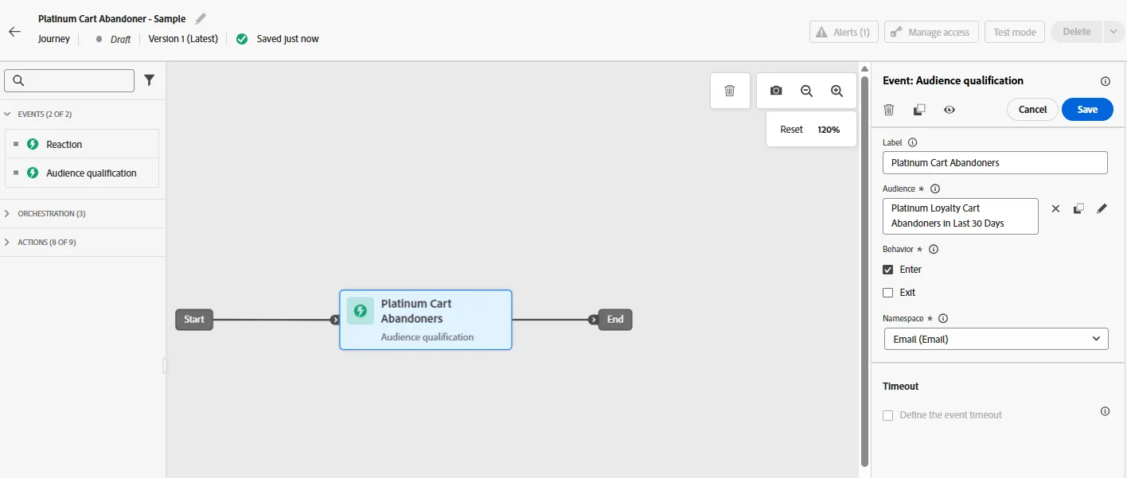Copy the audience using its copy icon

[x=1078, y=208]
